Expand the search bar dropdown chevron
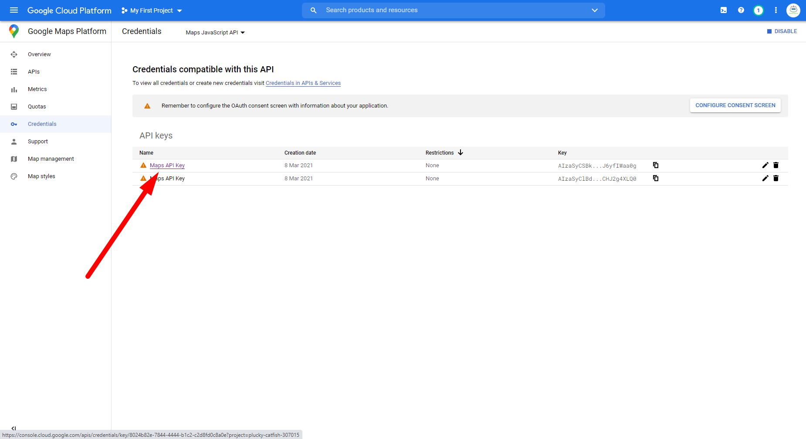This screenshot has width=806, height=439. 595,10
